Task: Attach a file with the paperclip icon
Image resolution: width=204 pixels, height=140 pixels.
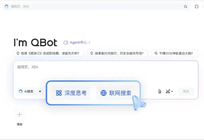Action: pos(160,91)
